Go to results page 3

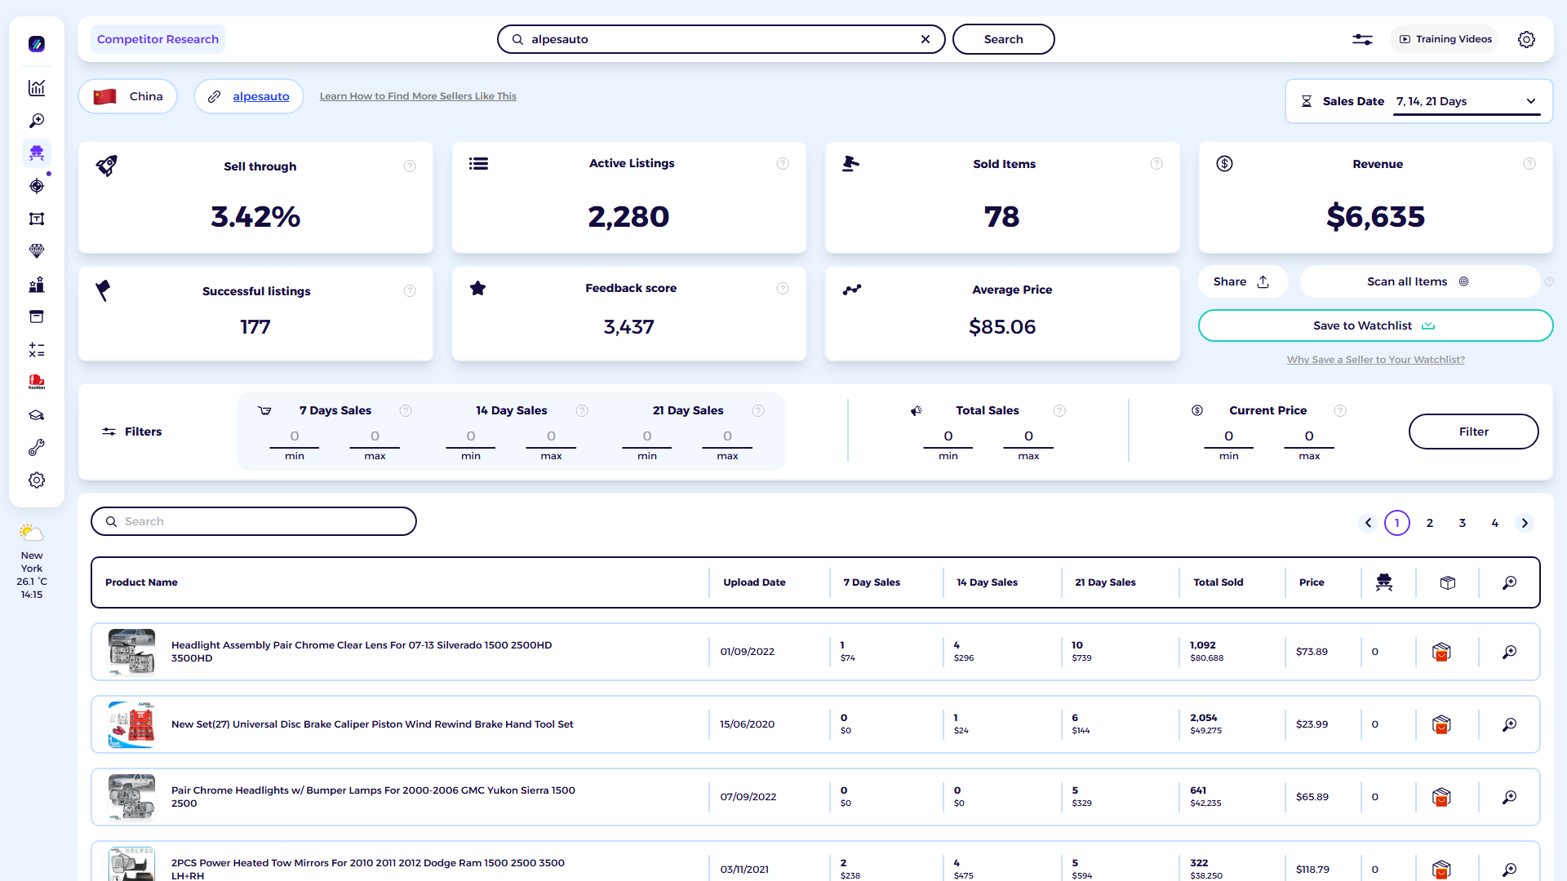pos(1463,523)
